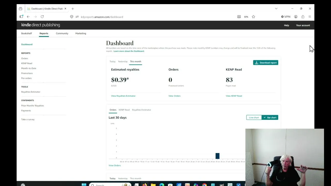Open the VPN button in toolbar
This screenshot has height=186, width=331.
[286, 17]
